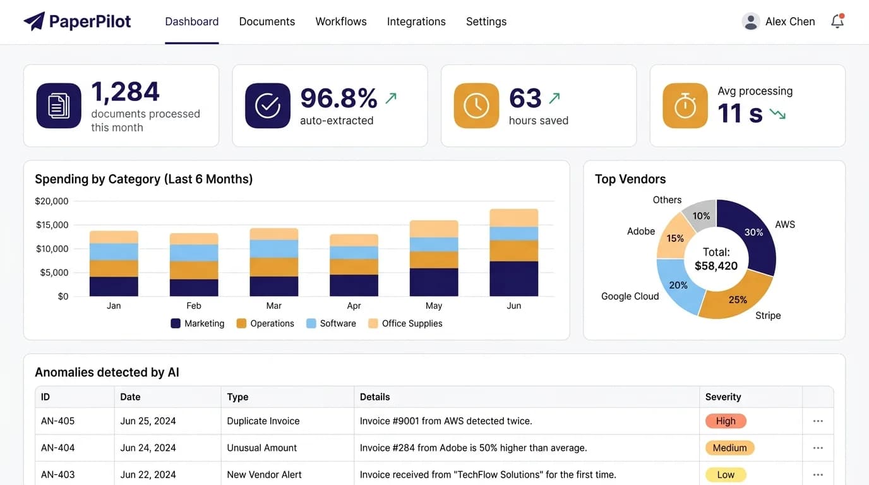Click the May stacked bar
The height and width of the screenshot is (485, 869).
434,258
